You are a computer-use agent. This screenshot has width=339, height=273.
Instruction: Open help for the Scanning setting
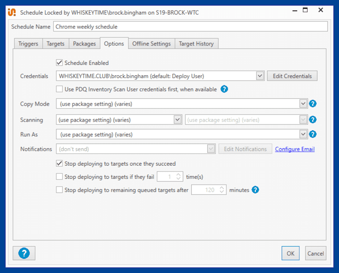[312, 119]
